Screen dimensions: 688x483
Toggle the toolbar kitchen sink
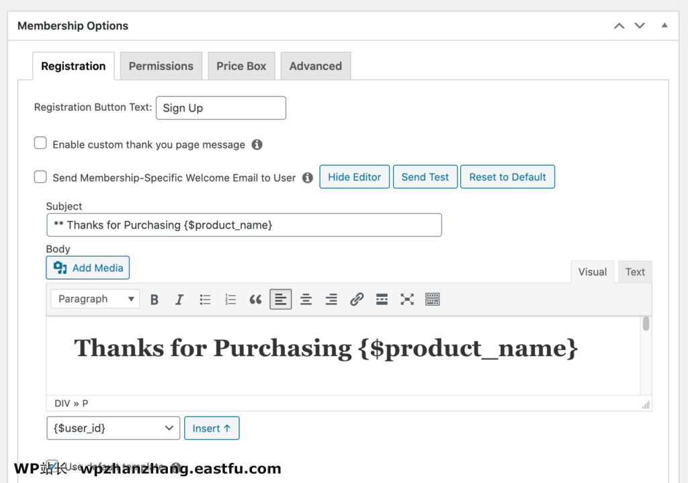point(433,300)
